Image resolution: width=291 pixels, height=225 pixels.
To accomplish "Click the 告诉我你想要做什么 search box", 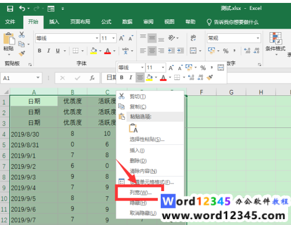I will click(x=233, y=22).
